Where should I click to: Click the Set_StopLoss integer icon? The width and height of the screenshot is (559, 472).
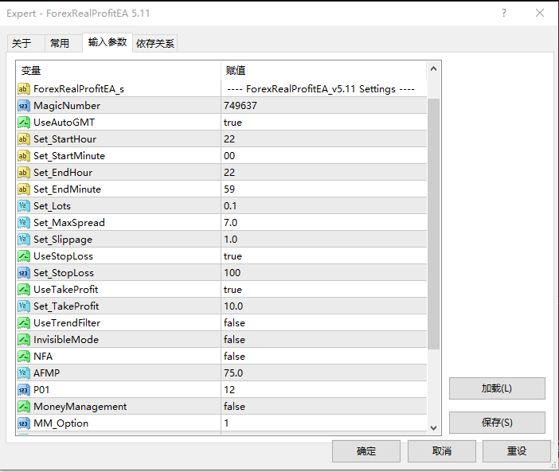coord(24,273)
